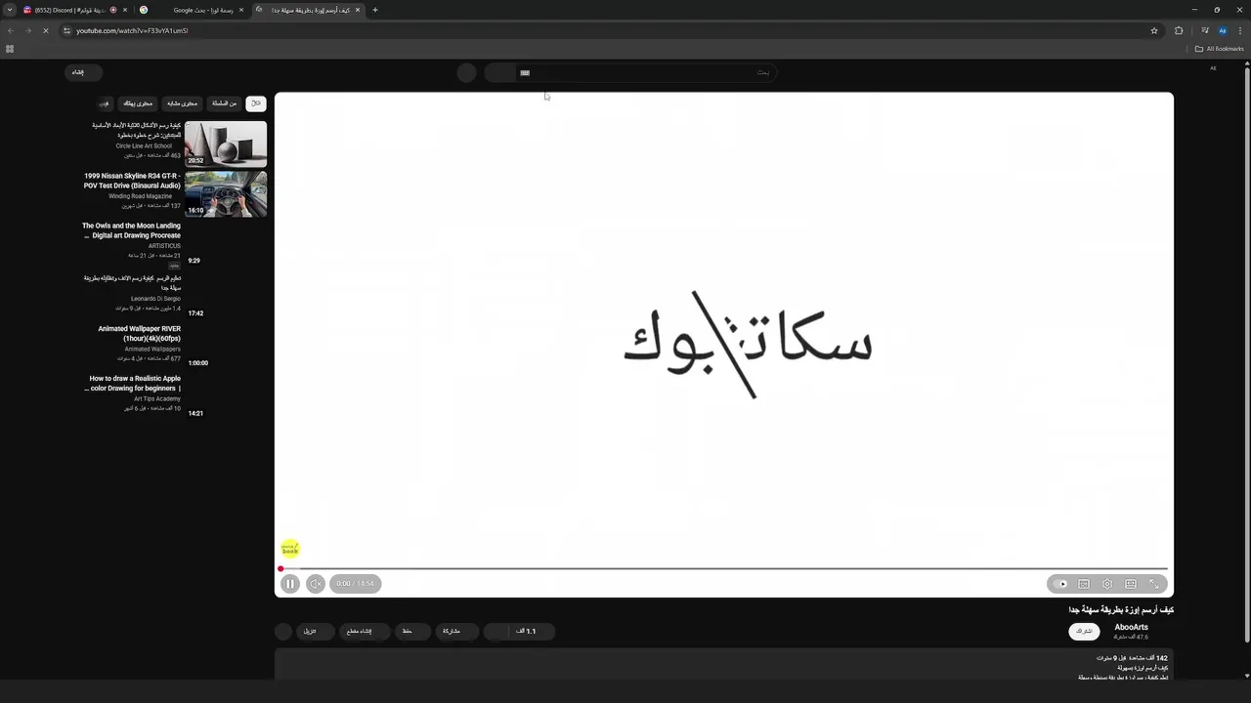Click the round voice search button
The image size is (1251, 703).
pyautogui.click(x=467, y=72)
